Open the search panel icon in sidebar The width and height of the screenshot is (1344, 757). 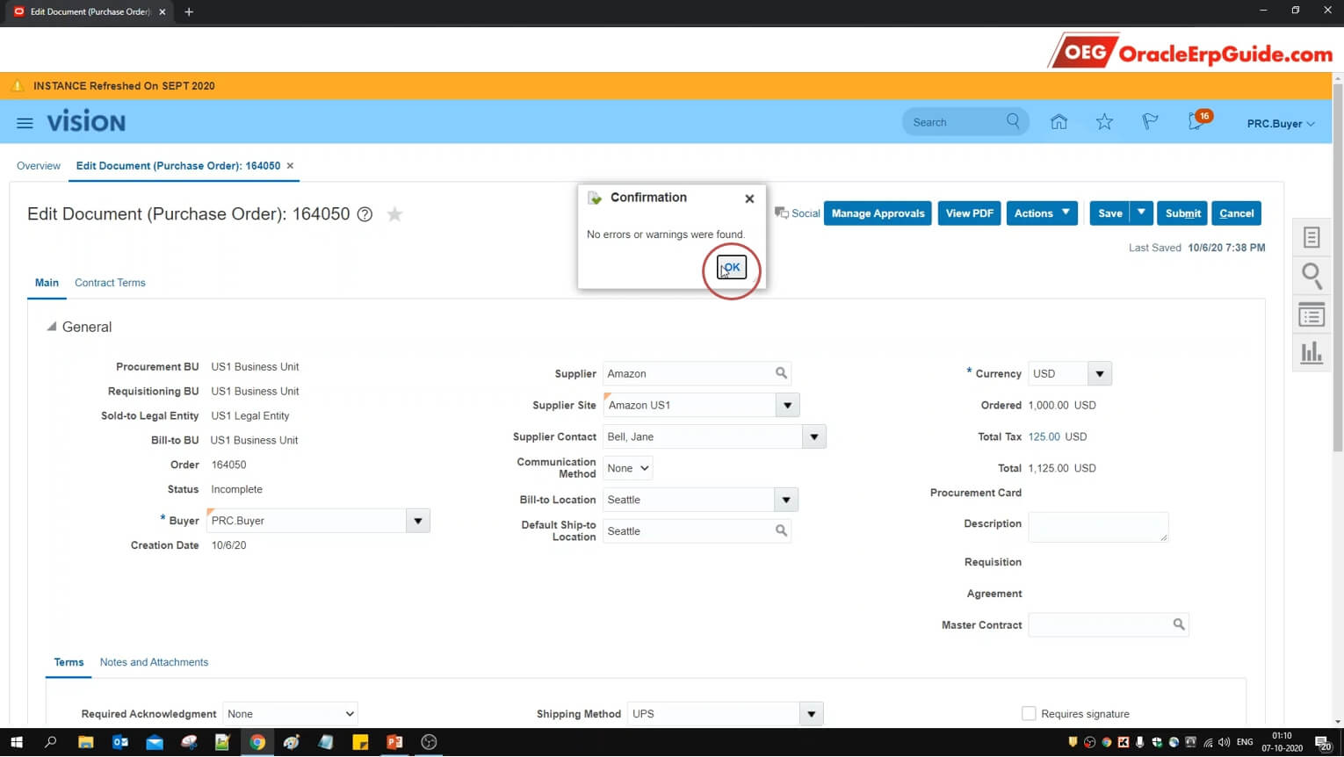click(x=1311, y=276)
